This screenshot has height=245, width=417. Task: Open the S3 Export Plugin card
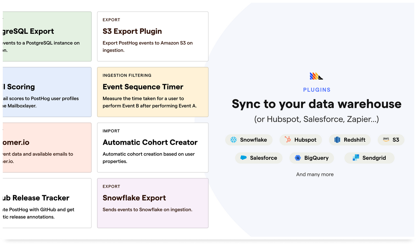pos(152,36)
